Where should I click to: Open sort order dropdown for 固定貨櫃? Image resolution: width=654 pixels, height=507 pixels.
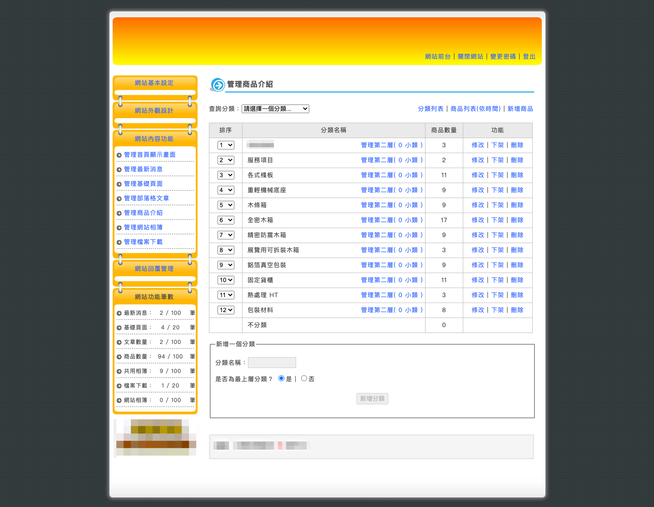tap(226, 280)
